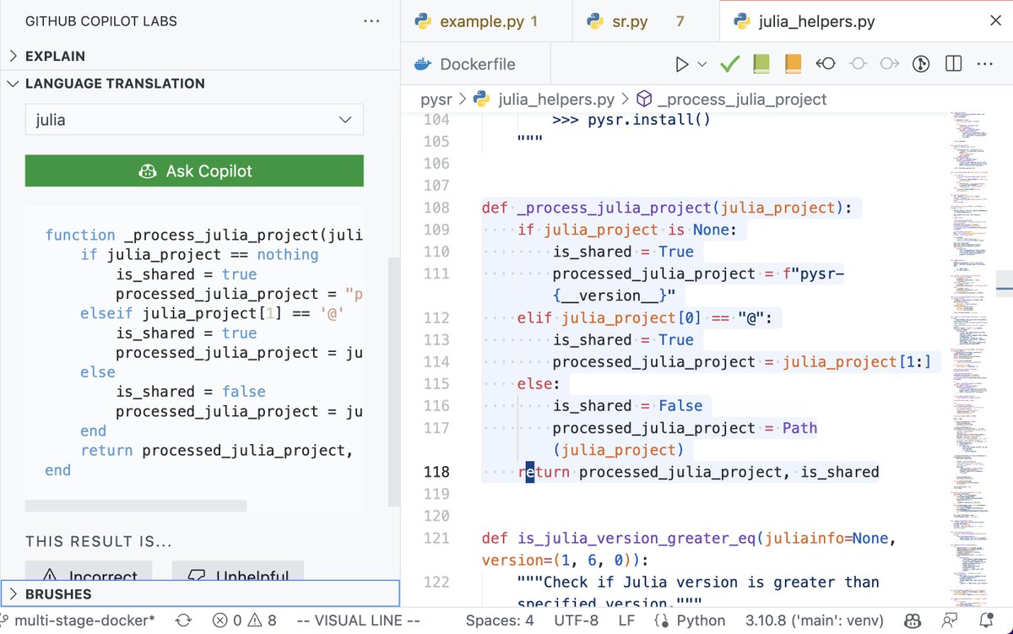The image size is (1013, 634).
Task: Click the Python file icon on example.py tab
Action: pyautogui.click(x=423, y=22)
